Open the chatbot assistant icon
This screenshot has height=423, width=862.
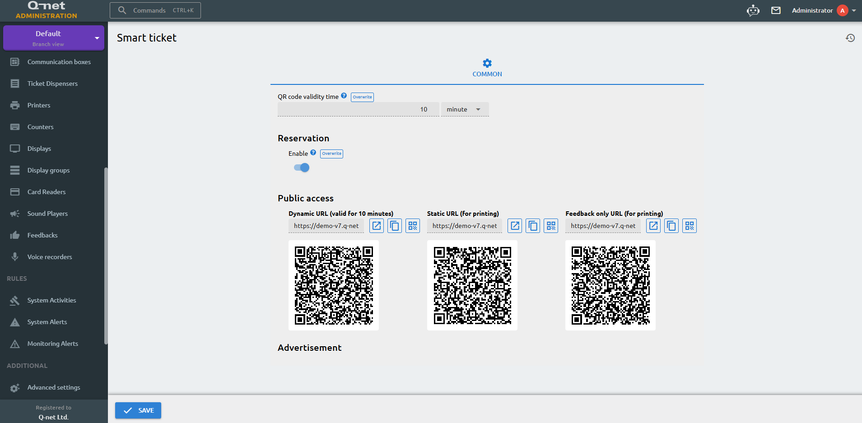click(753, 10)
